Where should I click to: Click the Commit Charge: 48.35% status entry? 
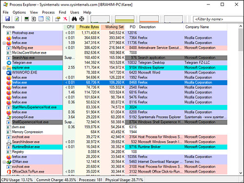point(56,180)
